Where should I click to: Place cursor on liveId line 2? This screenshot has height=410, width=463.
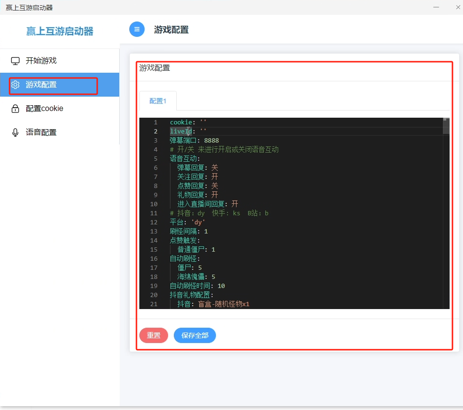(x=181, y=131)
